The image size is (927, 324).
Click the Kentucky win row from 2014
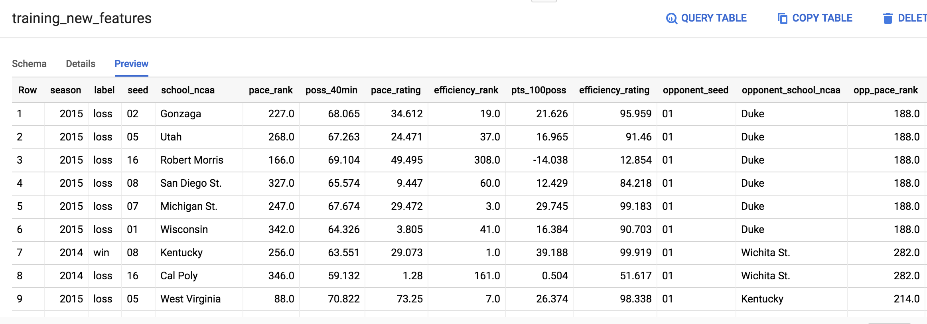click(181, 253)
